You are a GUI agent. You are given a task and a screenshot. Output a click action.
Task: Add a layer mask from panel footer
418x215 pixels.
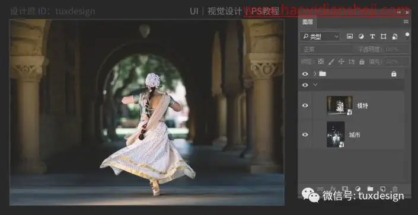345,188
